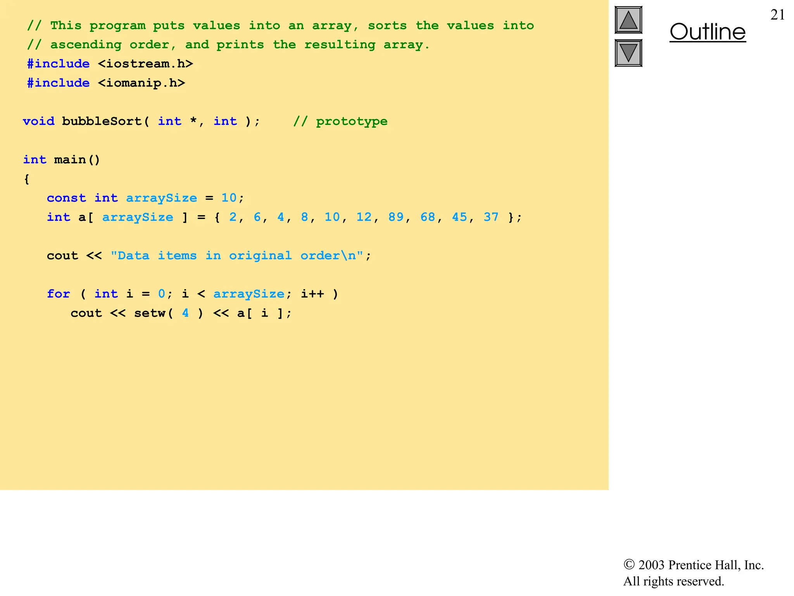Click the slide number 21

777,15
